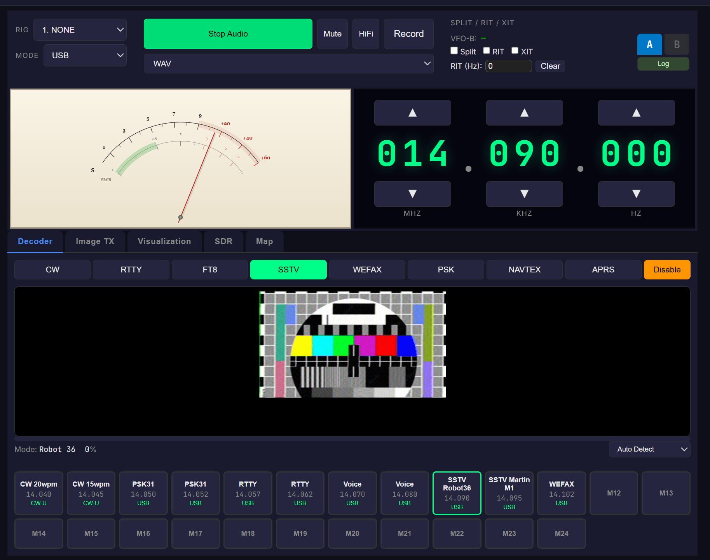Increase kHz with the up arrow

[x=524, y=113]
